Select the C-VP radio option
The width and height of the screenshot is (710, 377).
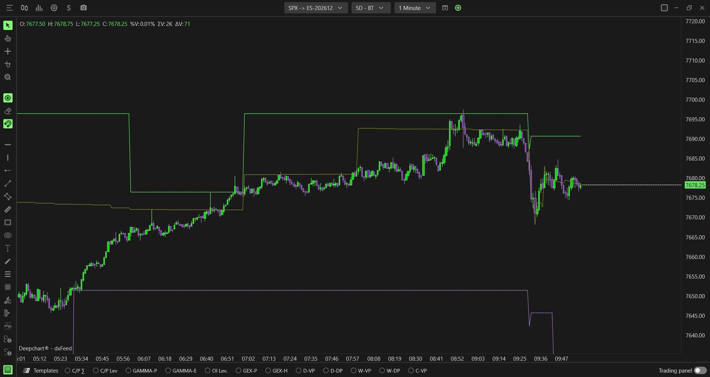pos(417,370)
